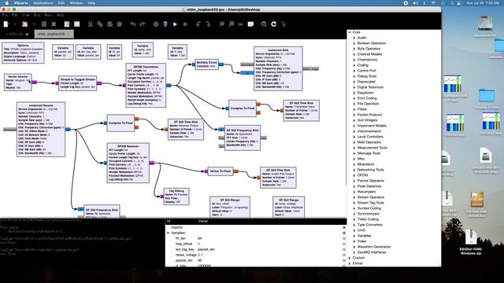504x283 pixels.
Task: Disable the selected block via toolbar
Action: [232, 24]
